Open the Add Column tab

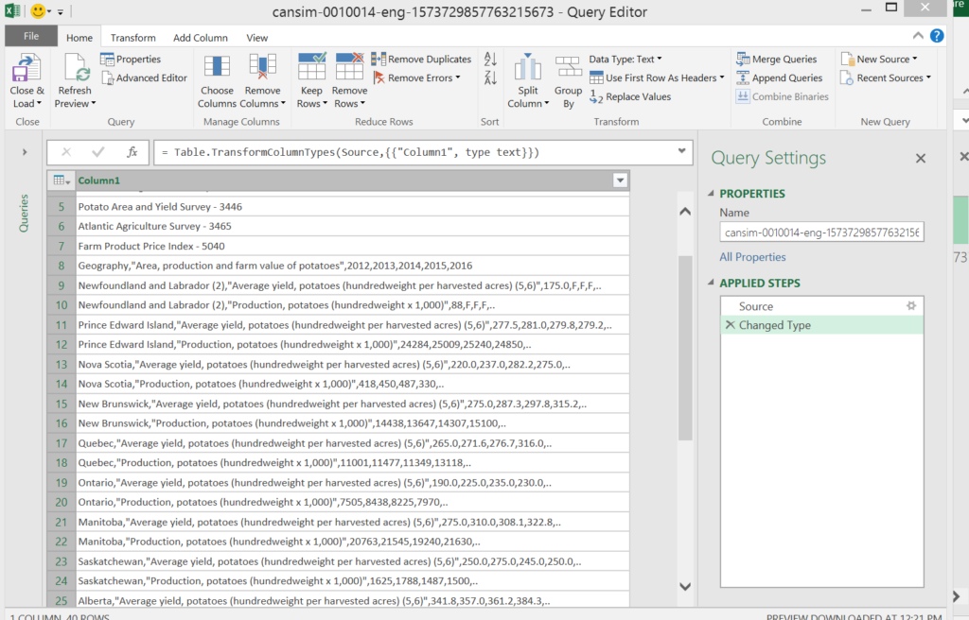pos(201,38)
